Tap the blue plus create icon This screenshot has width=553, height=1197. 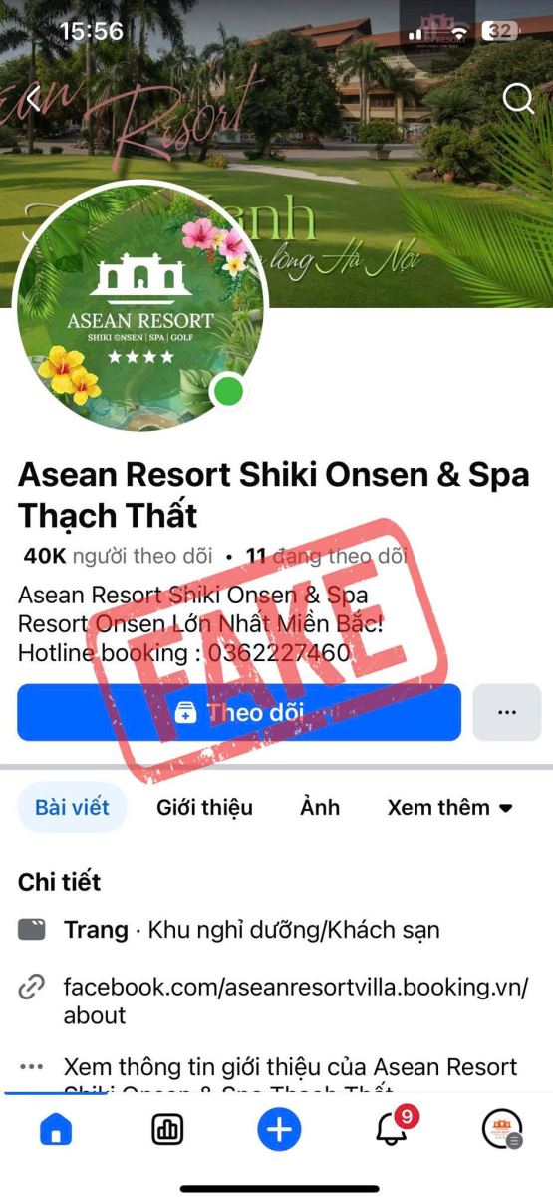point(279,1129)
